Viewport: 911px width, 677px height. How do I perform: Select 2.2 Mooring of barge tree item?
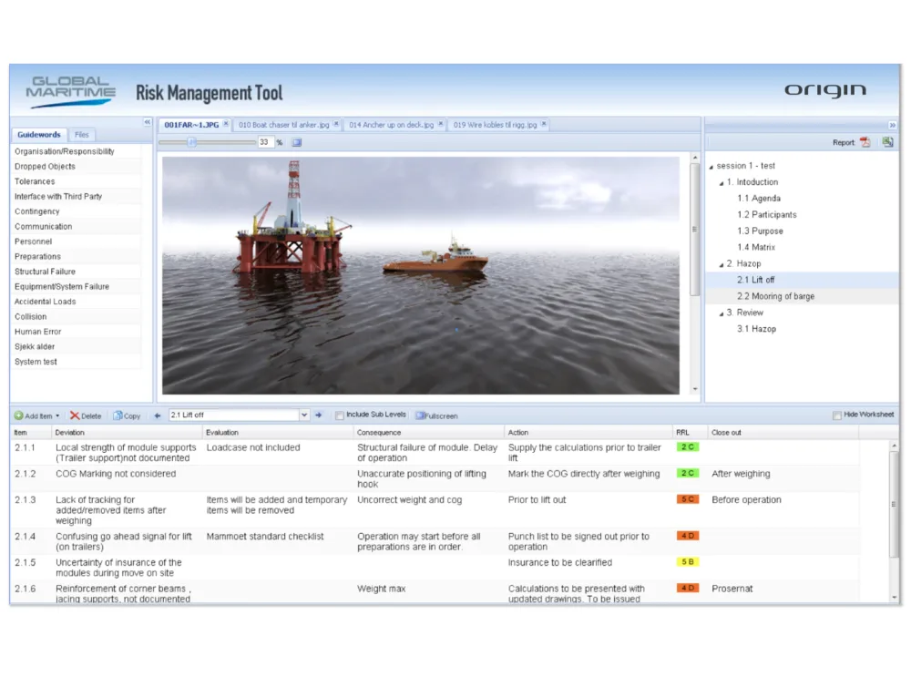coord(775,296)
